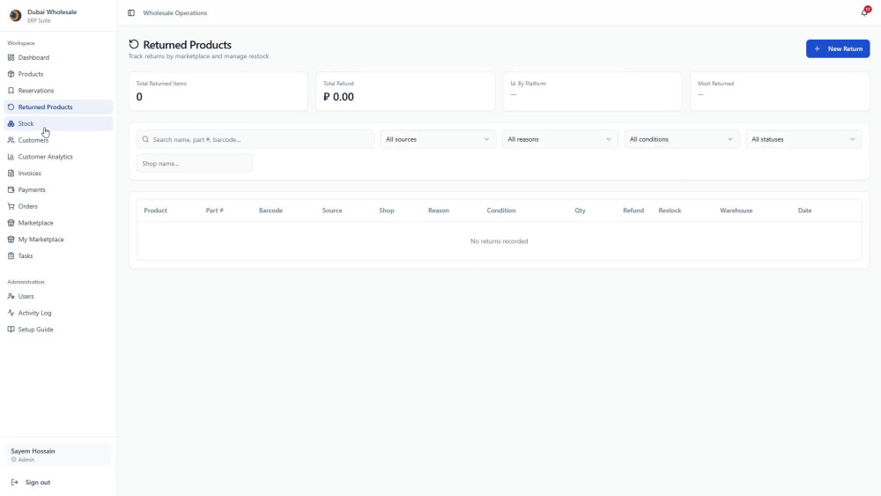Open the Setup Guide link
The height and width of the screenshot is (496, 881).
click(58, 329)
